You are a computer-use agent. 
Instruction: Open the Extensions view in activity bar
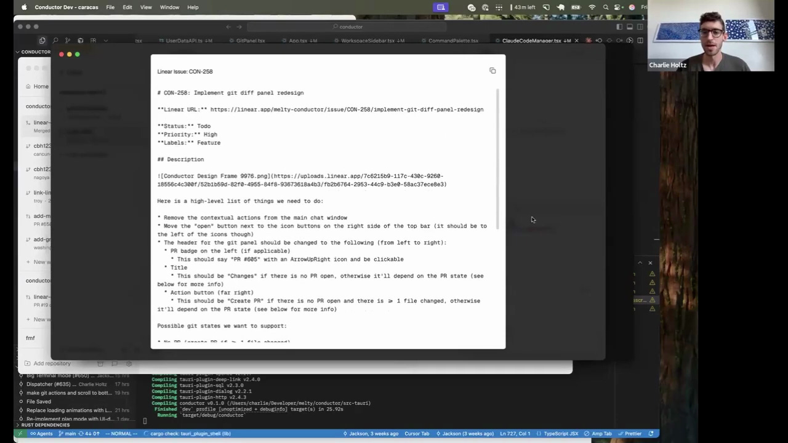tap(93, 41)
